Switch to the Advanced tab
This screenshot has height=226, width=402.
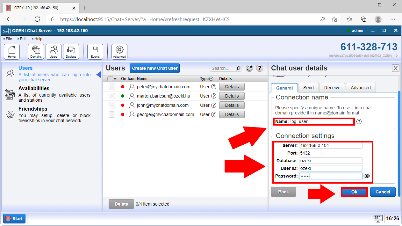361,88
